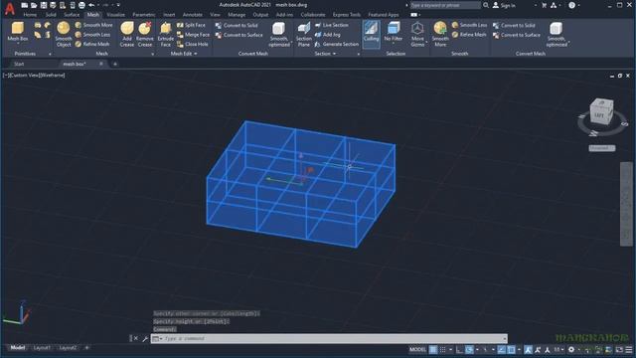Toggle grid display in status bar
The height and width of the screenshot is (358, 636).
click(433, 349)
